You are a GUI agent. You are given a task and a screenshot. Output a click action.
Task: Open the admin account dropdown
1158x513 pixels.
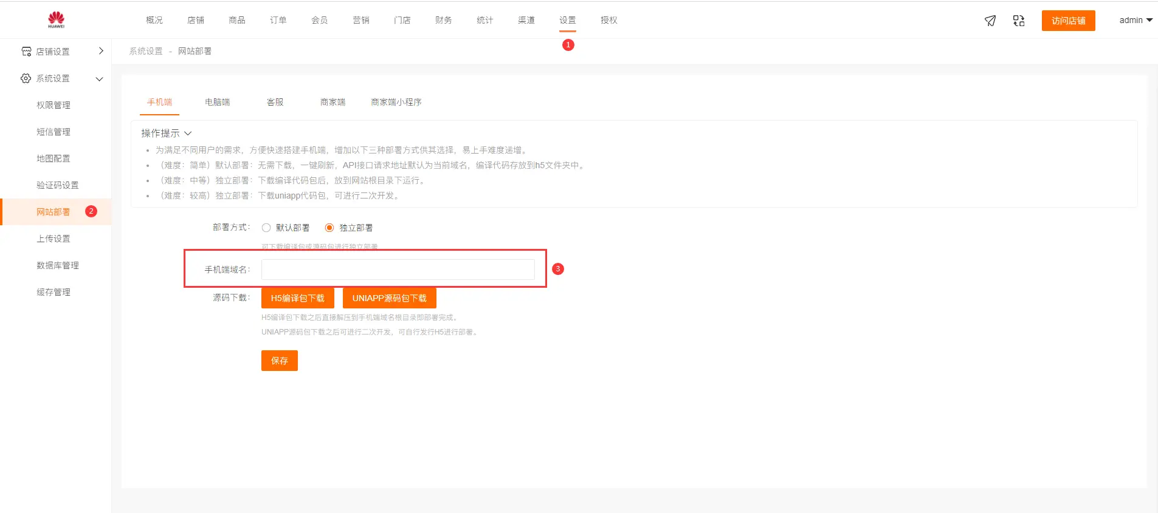tap(1136, 20)
